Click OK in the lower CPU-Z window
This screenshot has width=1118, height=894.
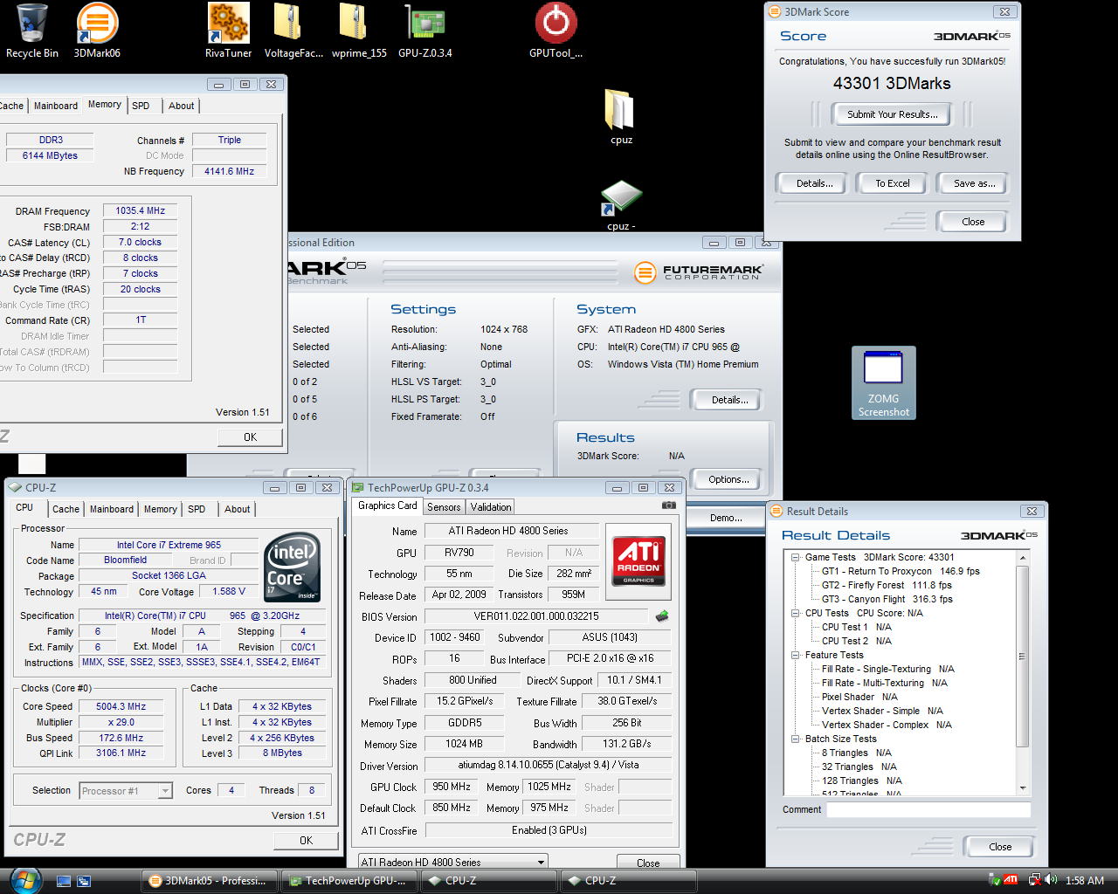306,841
